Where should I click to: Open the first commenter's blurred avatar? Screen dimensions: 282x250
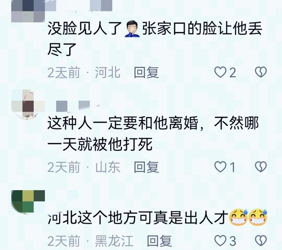click(x=28, y=11)
